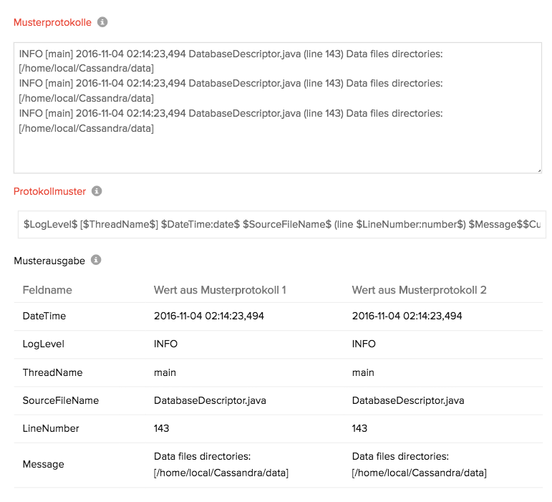Click the Feldname column header
This screenshot has height=502, width=552.
[x=47, y=290]
